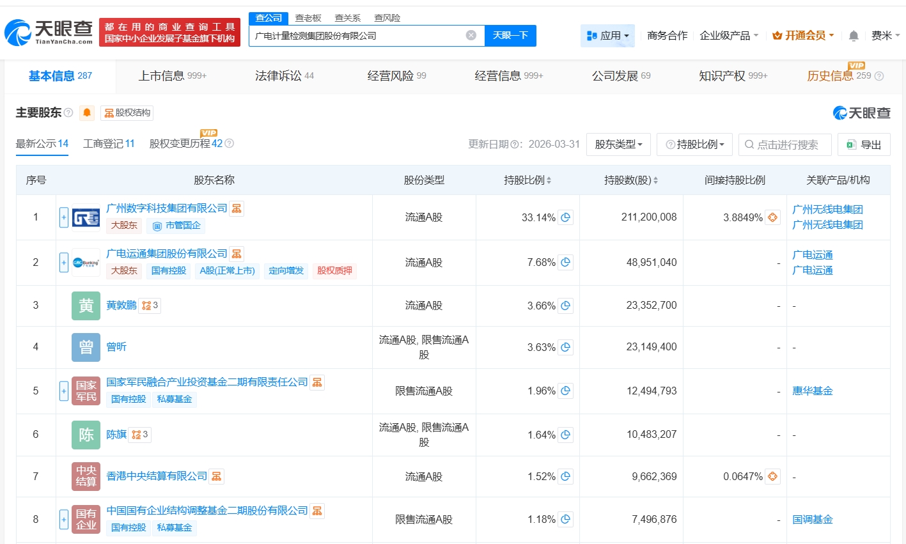Screen dimensions: 906x544
Task: Expand row of 广电运通集团股份有限公司
Action: point(64,262)
